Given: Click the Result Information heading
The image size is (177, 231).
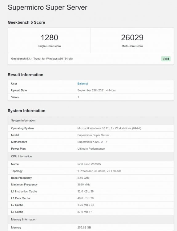Looking at the screenshot, I should (x=26, y=75).
